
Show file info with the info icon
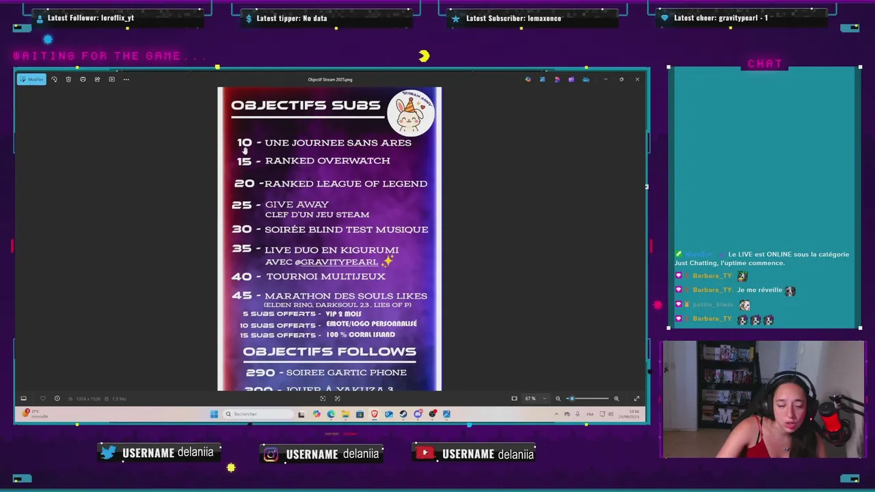pos(57,398)
